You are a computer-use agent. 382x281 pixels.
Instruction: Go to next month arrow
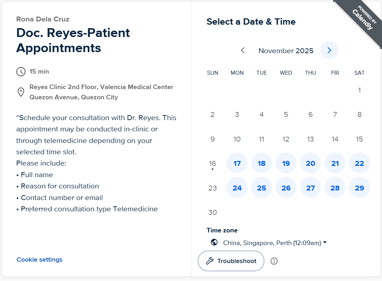[329, 50]
